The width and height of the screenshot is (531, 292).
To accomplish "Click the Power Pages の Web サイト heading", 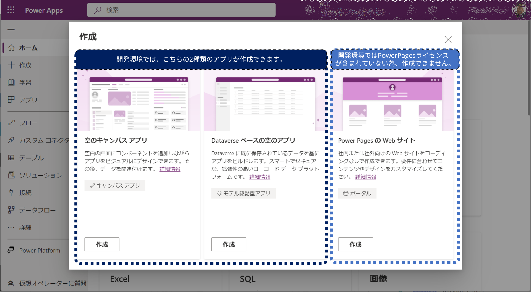I will coord(376,140).
